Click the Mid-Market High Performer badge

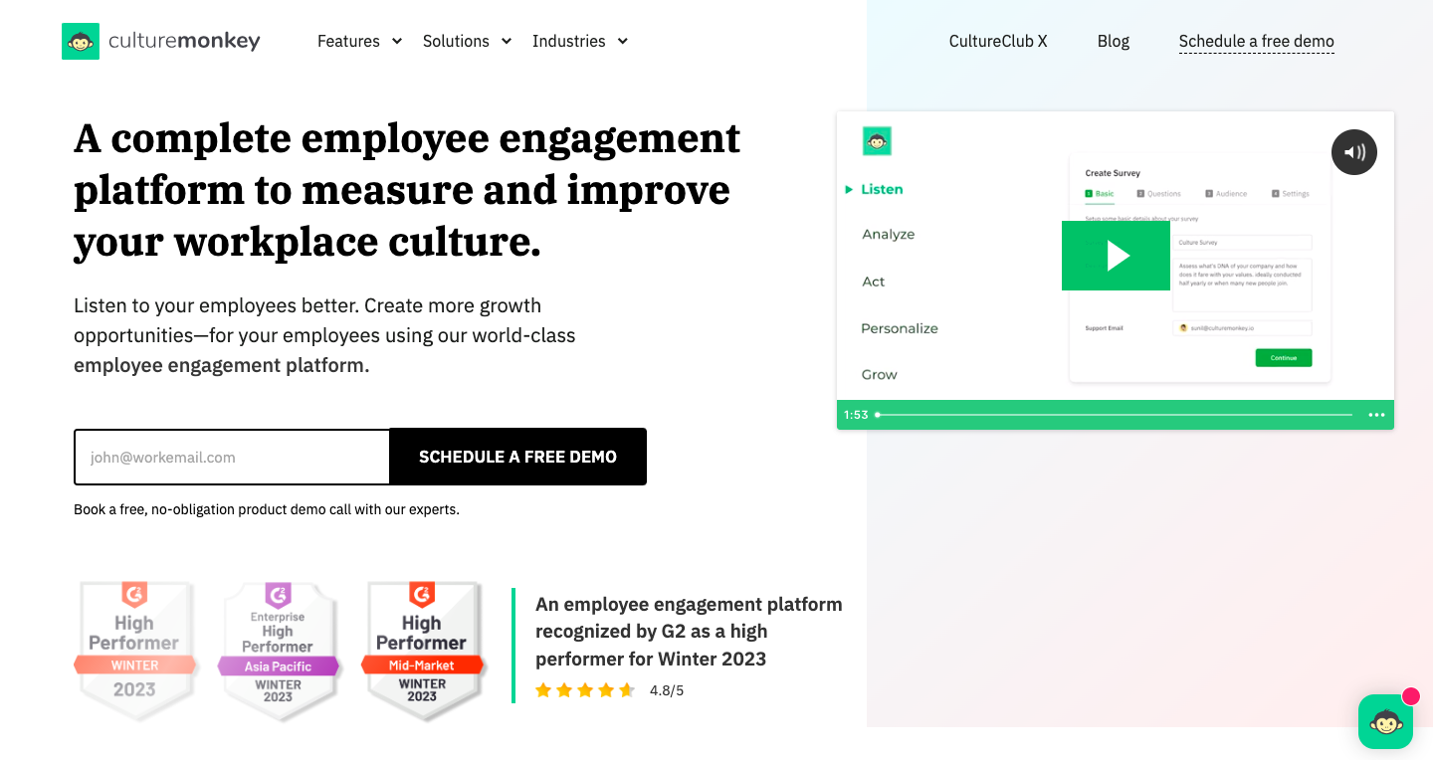tap(424, 651)
